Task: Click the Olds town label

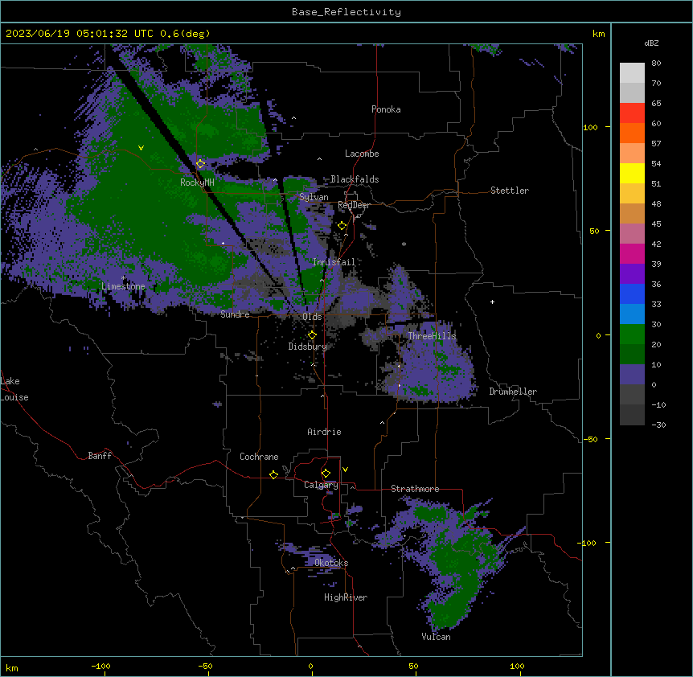Action: pos(312,317)
